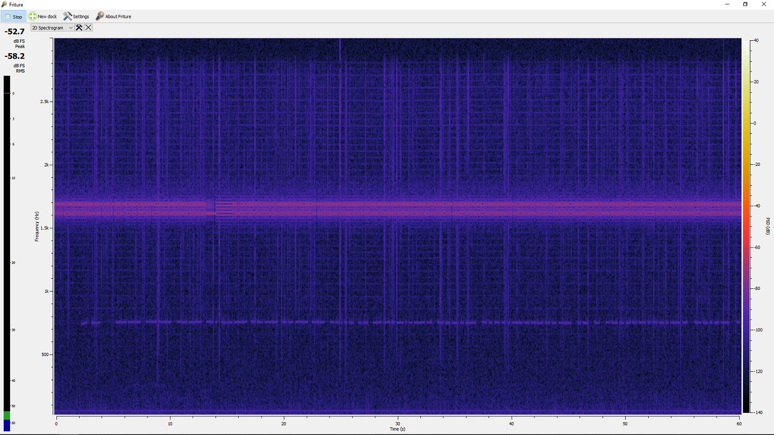Image resolution: width=774 pixels, height=435 pixels.
Task: Click the faint tone trace below 1k
Action: (398, 322)
